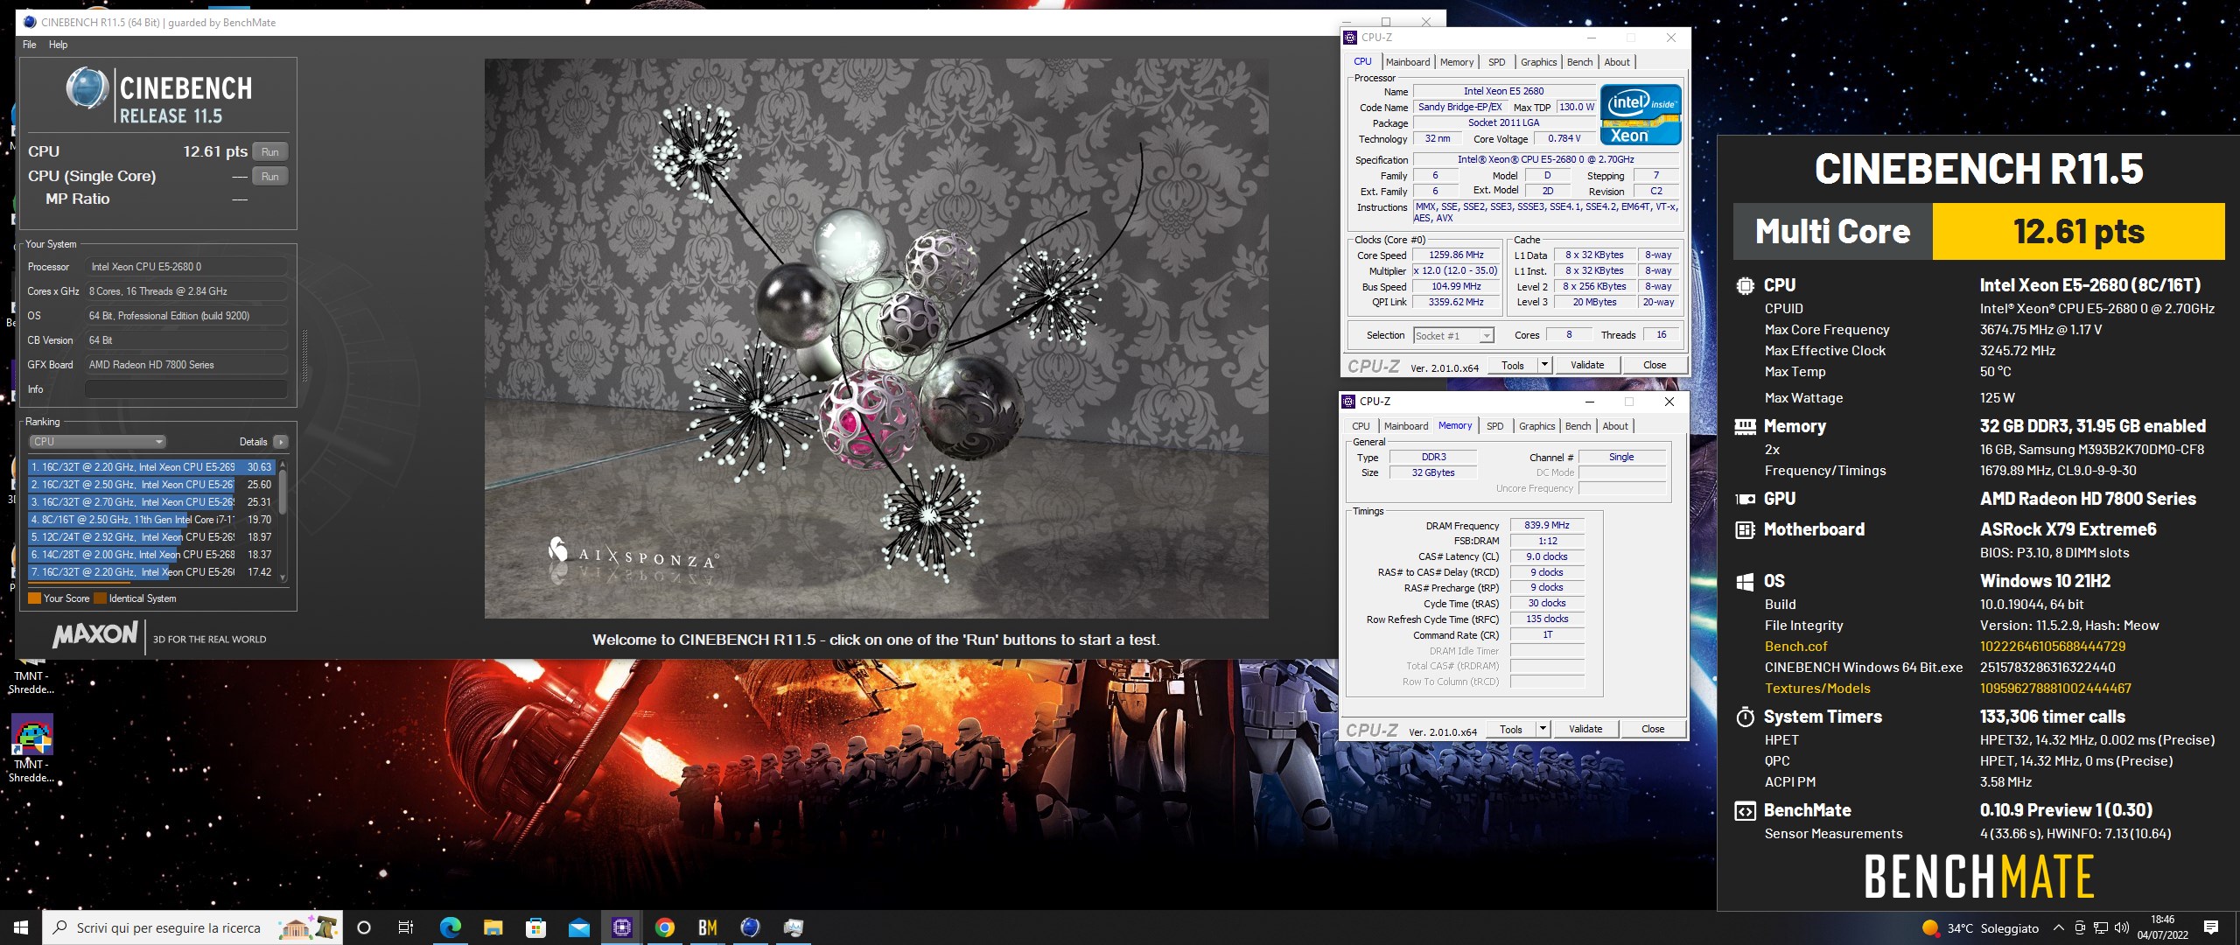Open network settings from tray icon
The width and height of the screenshot is (2240, 945).
tap(2100, 927)
